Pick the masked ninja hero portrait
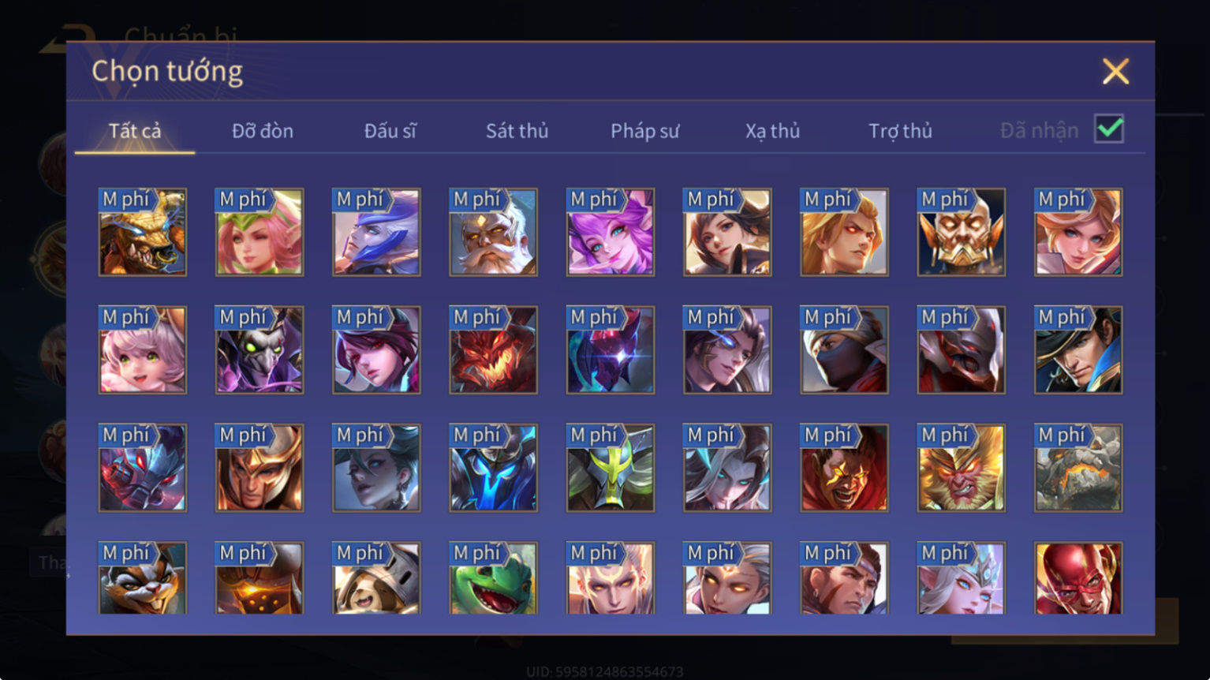Viewport: 1210px width, 680px height. (x=844, y=350)
